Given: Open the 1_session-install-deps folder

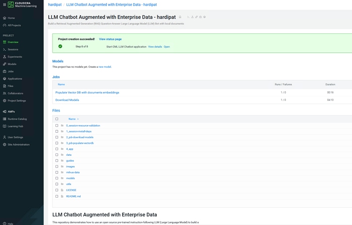Looking at the screenshot, I should tap(79, 132).
